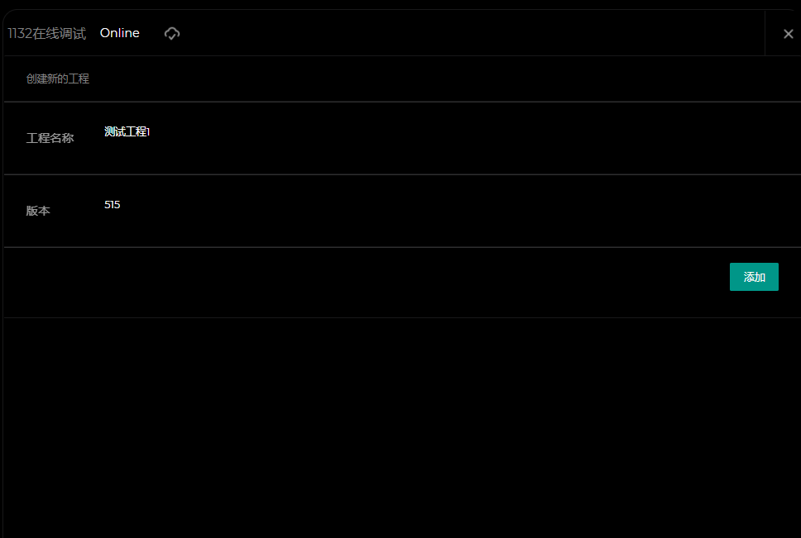Select the 创建新的工程 section heading
801x538 pixels.
click(58, 79)
